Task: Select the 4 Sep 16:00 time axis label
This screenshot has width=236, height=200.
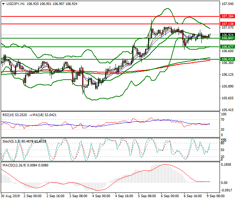Action: [x=124, y=196]
